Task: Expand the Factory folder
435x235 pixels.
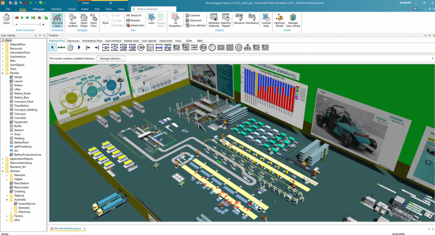Action: pyautogui.click(x=7, y=216)
